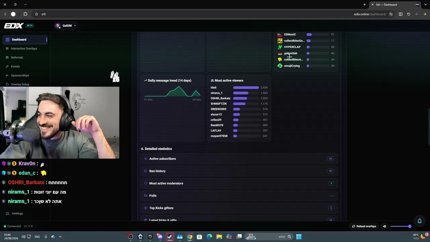Viewport: 430px width, 242px height.
Task: Click viewer mayan97858 in the list
Action: click(219, 136)
